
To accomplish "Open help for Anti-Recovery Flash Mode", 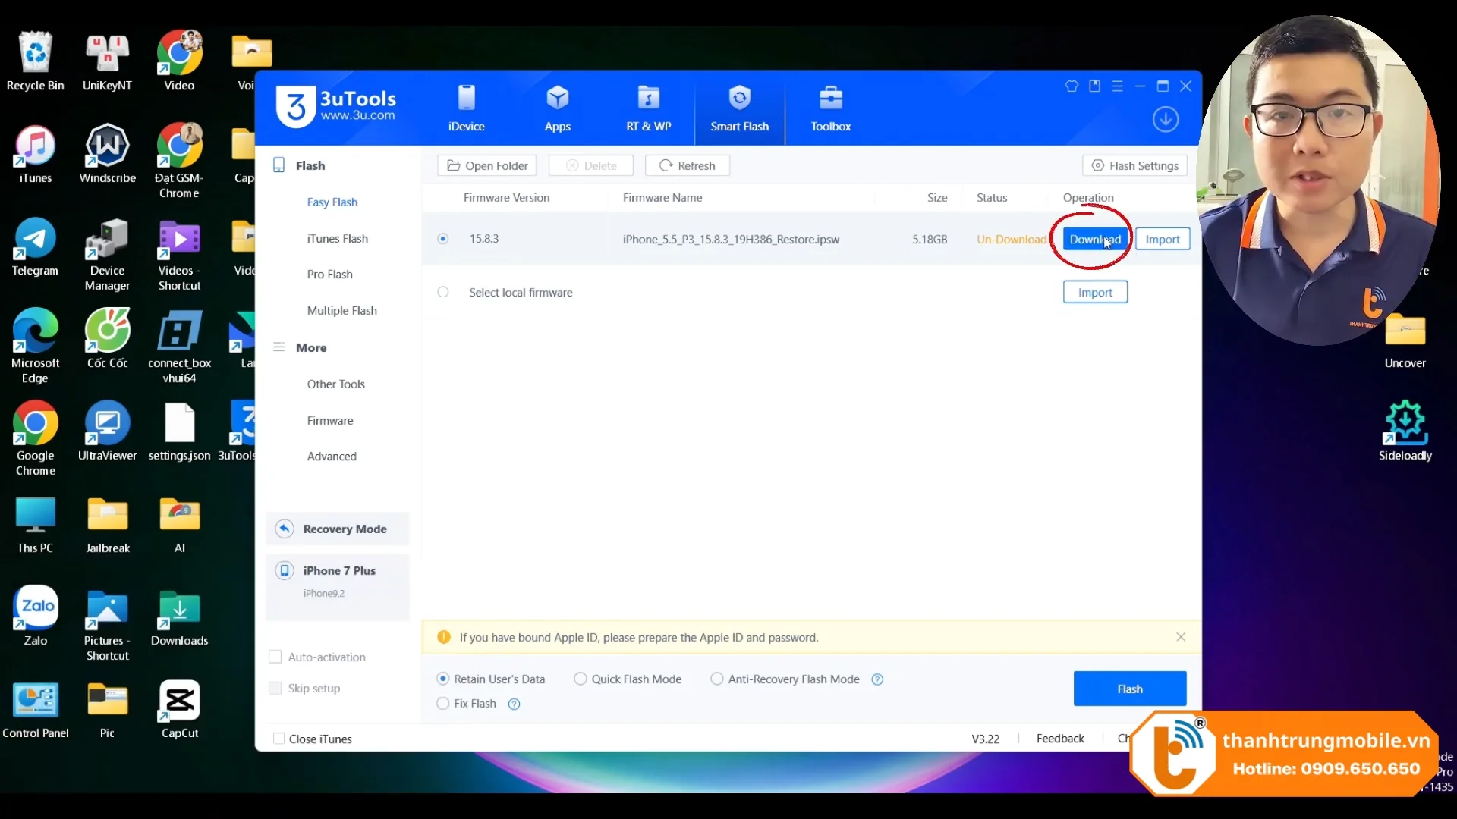I will point(877,679).
